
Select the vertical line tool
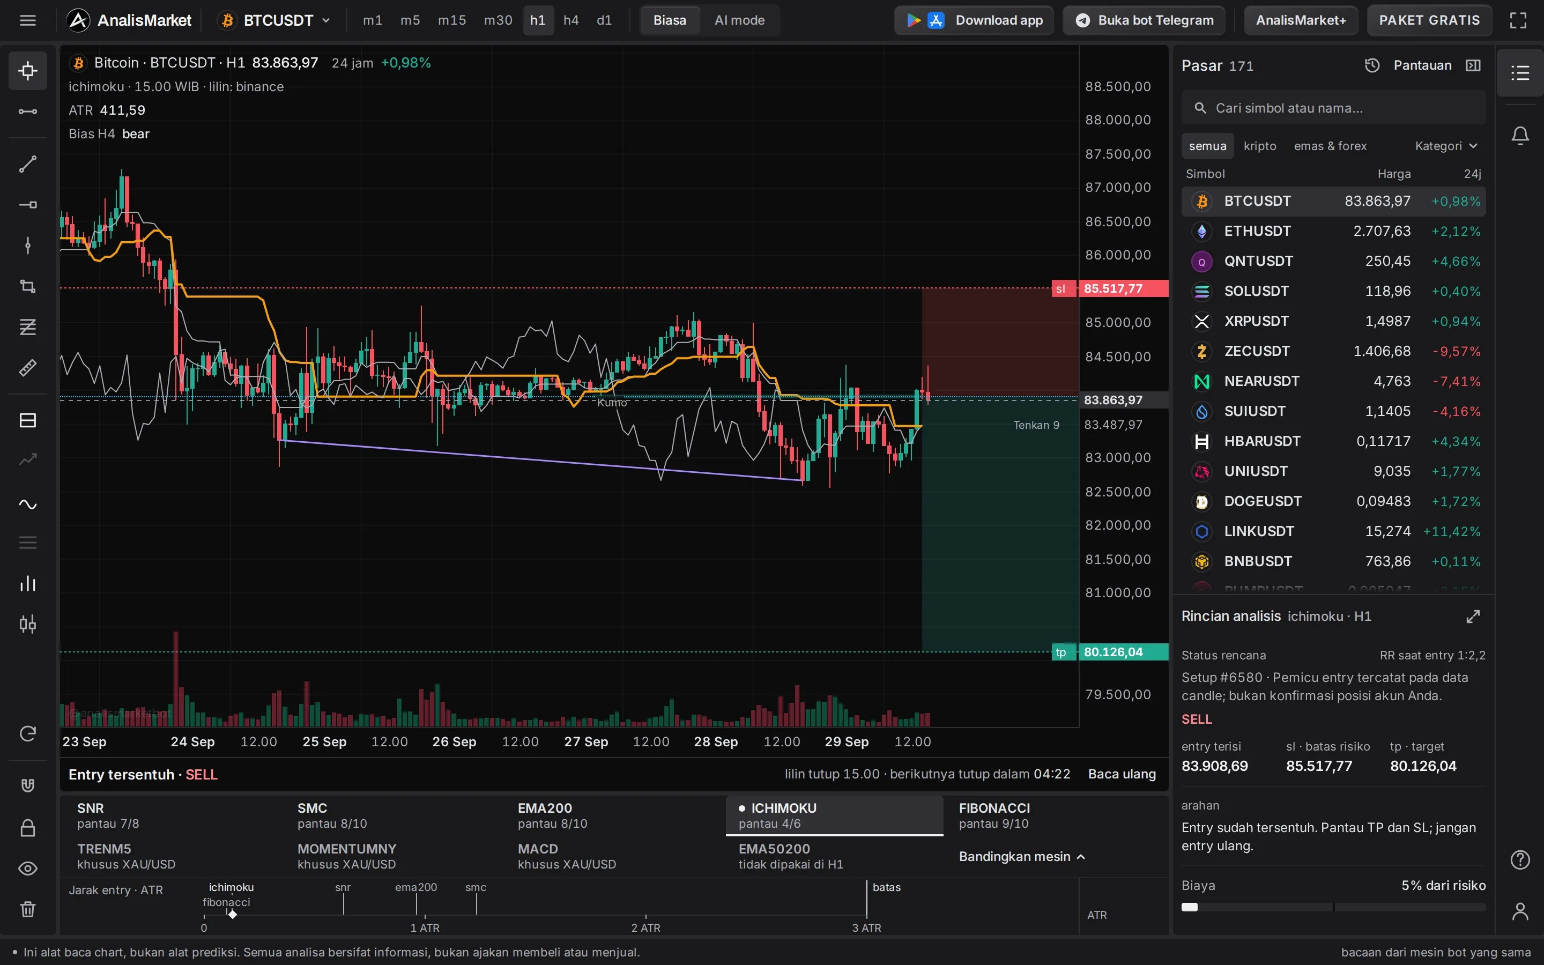27,246
